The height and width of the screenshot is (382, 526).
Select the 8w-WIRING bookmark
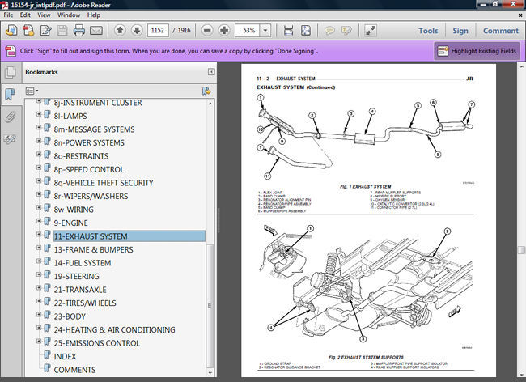pyautogui.click(x=74, y=210)
